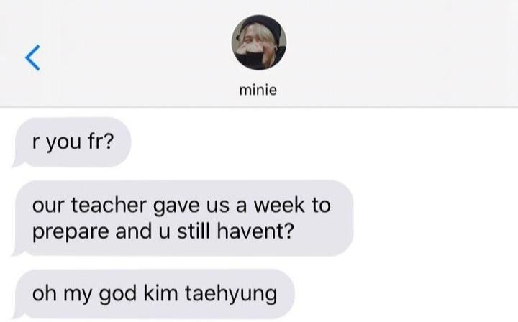Viewport: 518px width, 322px height.
Task: Click the tail of 'r you fr?' bubble
Action: point(18,163)
